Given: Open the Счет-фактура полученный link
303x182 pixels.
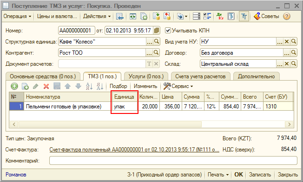Looking at the screenshot, I should pos(134,150).
